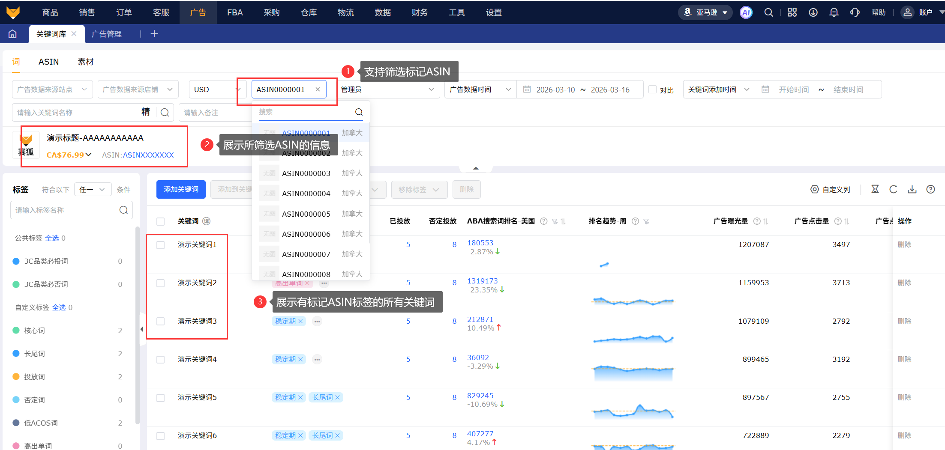Viewport: 945px width, 450px height.
Task: Open the 自定义列 column settings
Action: pos(830,189)
